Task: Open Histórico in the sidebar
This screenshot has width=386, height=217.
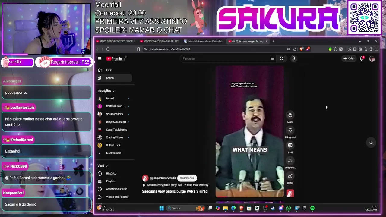Action: pyautogui.click(x=115, y=174)
